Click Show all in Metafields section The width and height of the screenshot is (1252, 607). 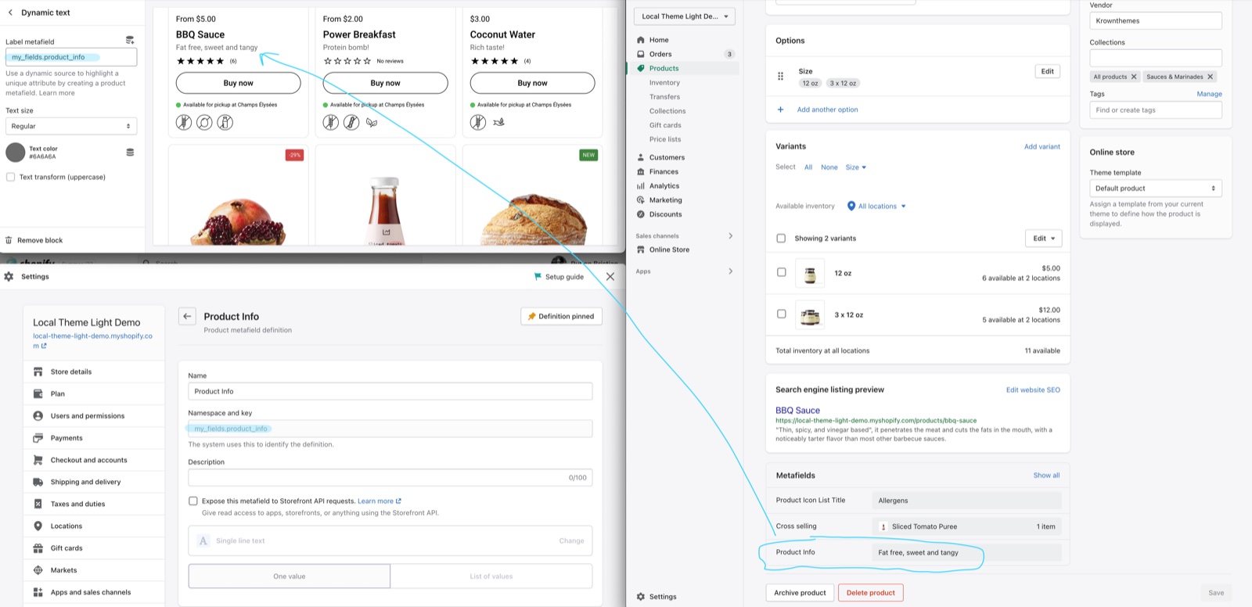1046,476
